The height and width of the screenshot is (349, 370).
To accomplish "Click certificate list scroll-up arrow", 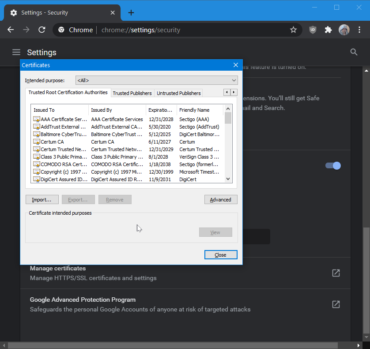I will tap(228, 109).
